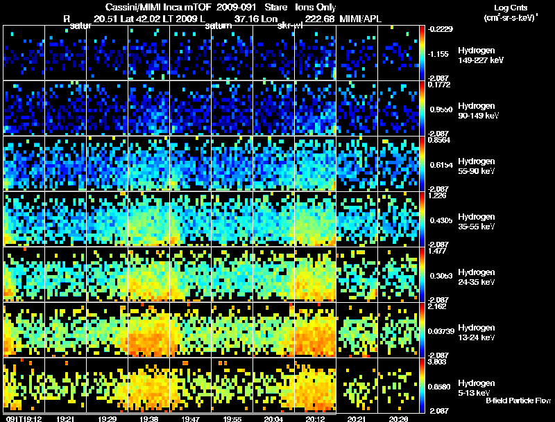This screenshot has width=555, height=422.
Task: Click the Hydrogen 13-24 keV color bar
Action: point(422,331)
